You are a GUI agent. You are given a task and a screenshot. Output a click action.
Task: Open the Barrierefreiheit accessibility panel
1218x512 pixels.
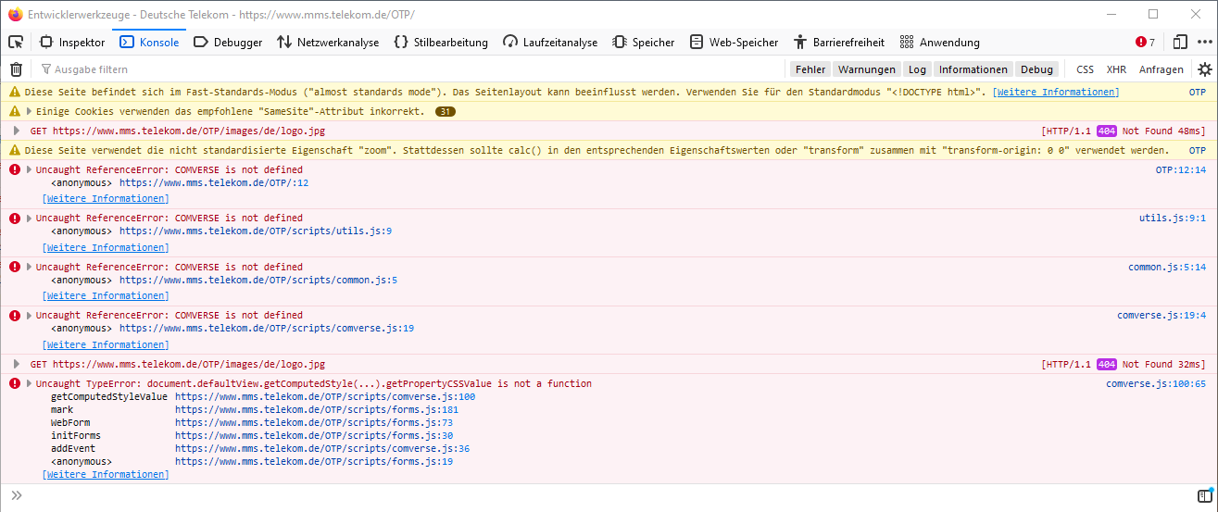[x=838, y=42]
